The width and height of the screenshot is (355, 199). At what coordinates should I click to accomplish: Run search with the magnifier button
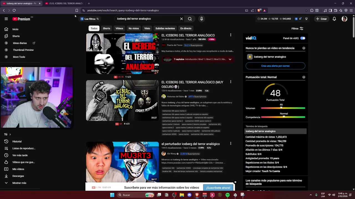(x=190, y=19)
